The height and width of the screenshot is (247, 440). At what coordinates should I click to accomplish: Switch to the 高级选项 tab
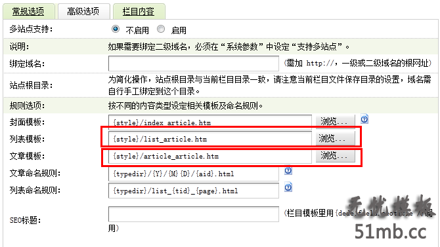(83, 12)
